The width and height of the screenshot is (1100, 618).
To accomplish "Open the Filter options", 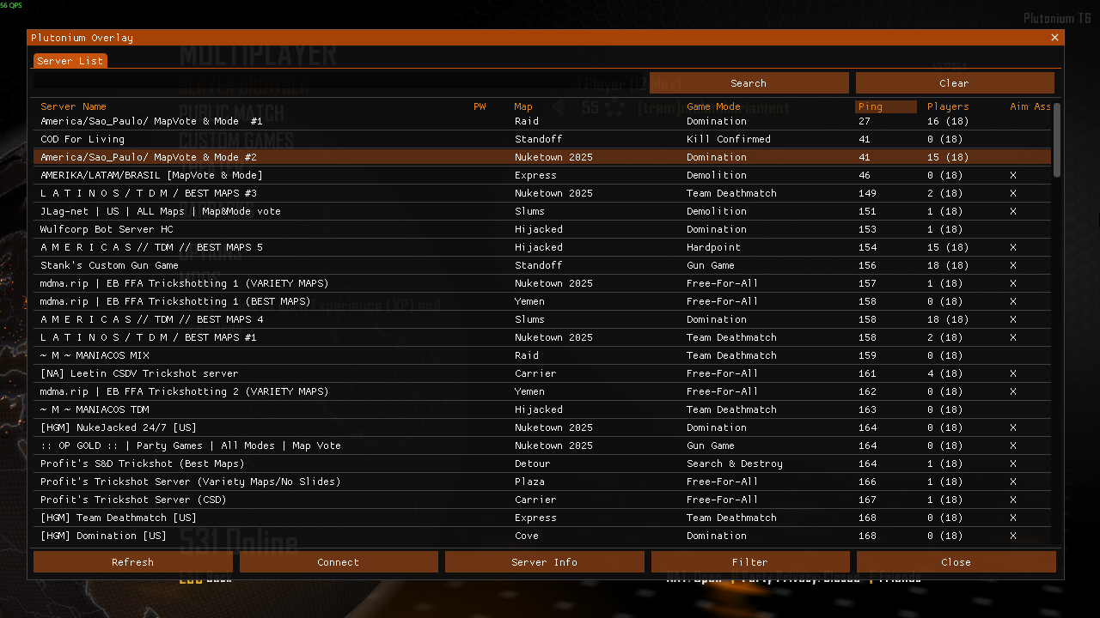I will [750, 562].
